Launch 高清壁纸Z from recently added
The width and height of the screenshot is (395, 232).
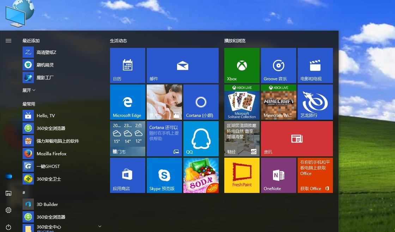coord(62,52)
